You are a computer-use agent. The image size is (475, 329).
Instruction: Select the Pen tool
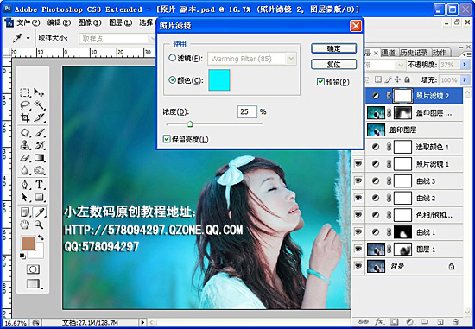25,185
